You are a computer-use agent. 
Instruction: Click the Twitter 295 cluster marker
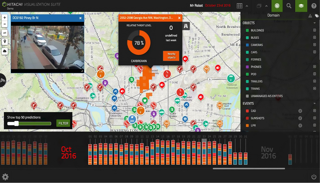click(x=132, y=119)
